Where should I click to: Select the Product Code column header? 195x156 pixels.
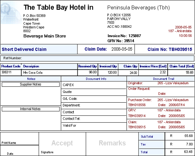point(11,66)
